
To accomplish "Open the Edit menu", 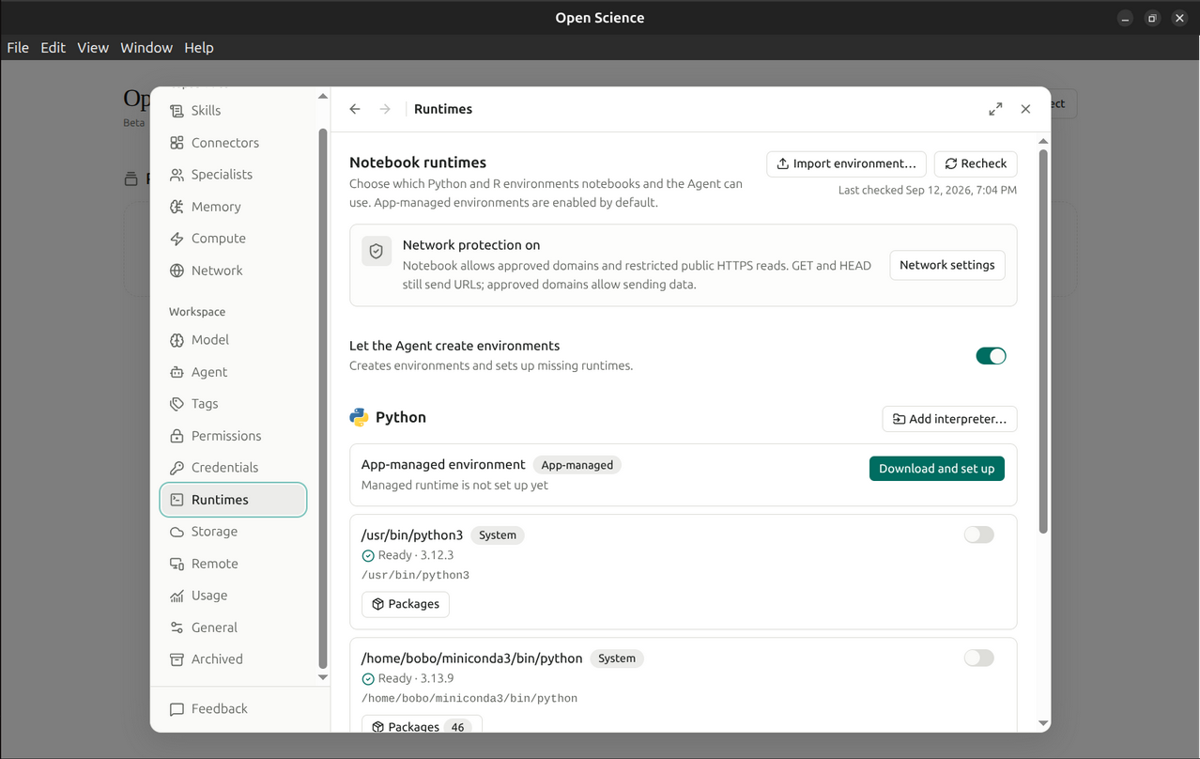I will (53, 48).
